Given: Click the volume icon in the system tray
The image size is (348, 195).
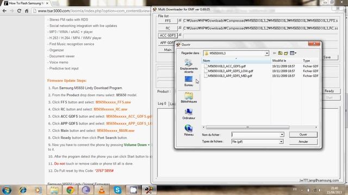Looking at the screenshot, I should 320,190.
